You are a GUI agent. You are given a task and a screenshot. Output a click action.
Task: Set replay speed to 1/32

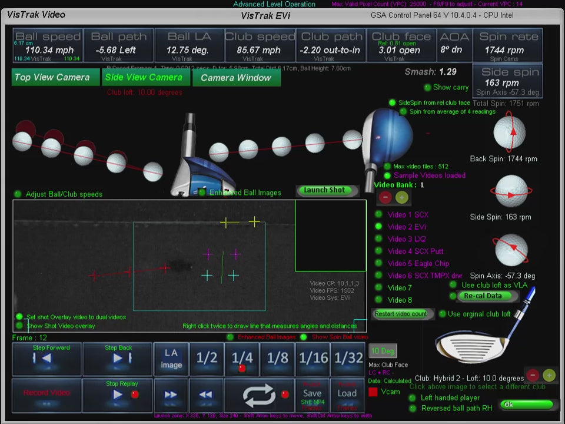coord(348,359)
